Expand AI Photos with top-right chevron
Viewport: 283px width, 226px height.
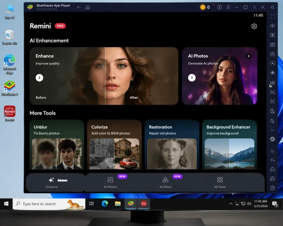click(x=248, y=56)
